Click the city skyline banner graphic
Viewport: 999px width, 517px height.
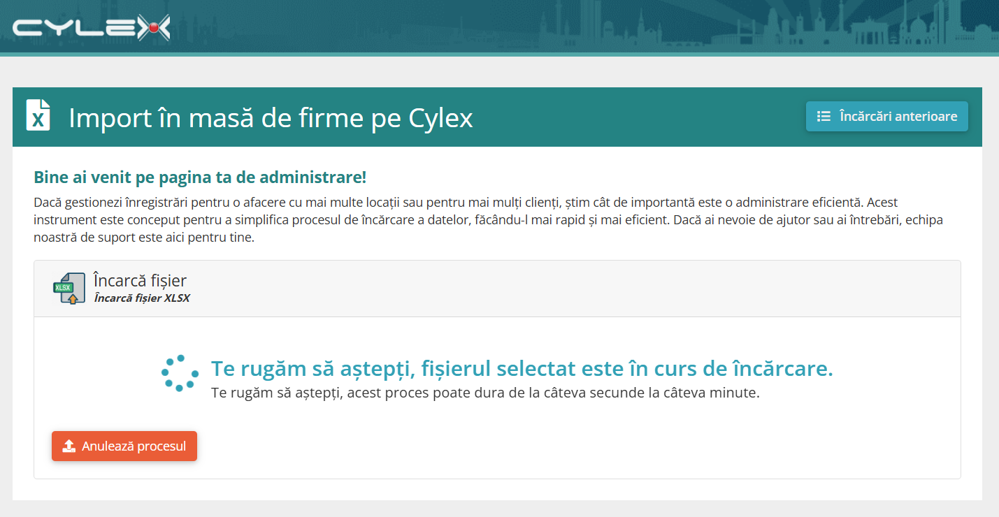(769, 26)
